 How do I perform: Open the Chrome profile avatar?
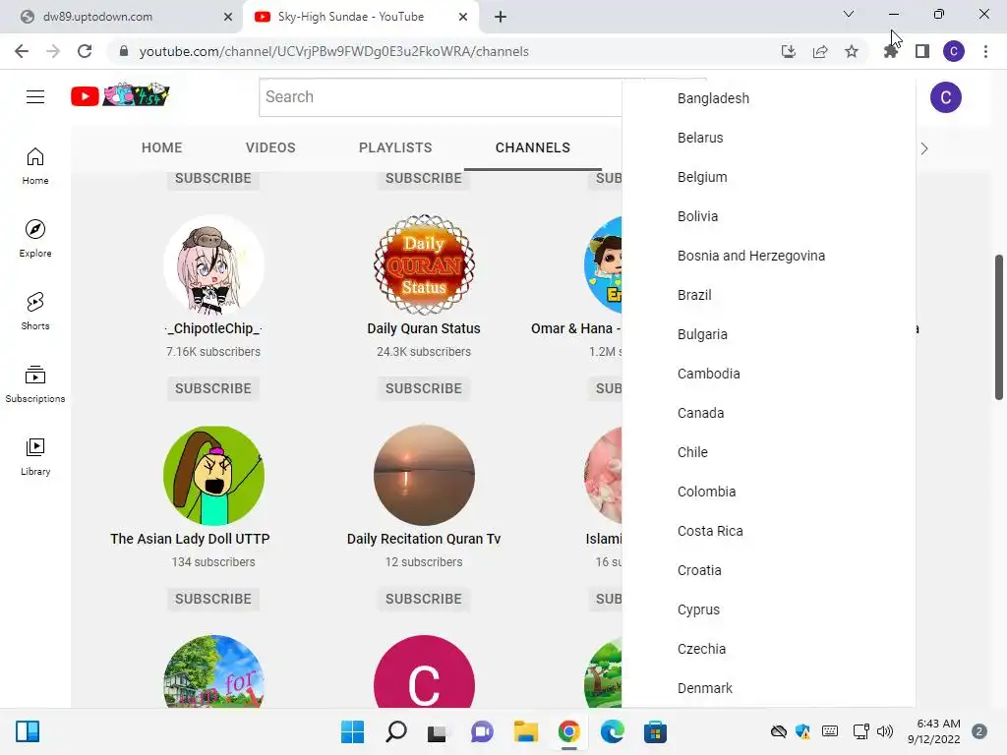point(954,51)
